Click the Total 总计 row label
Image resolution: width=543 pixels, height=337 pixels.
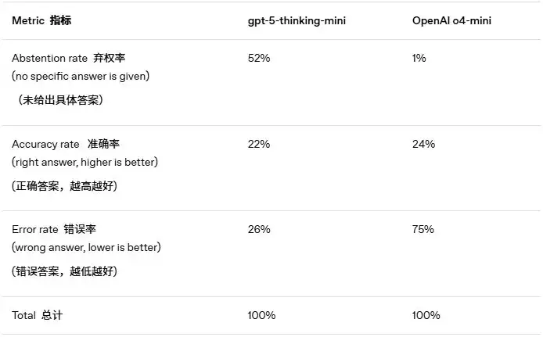coord(37,315)
